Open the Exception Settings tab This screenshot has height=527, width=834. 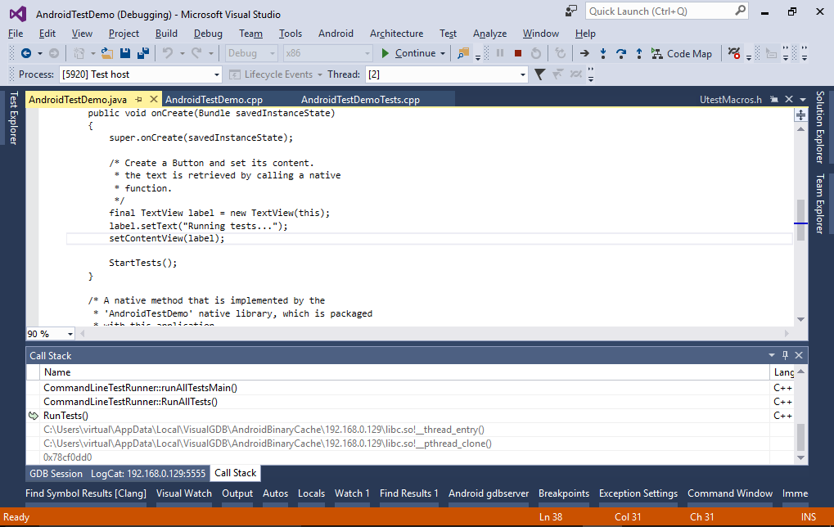tap(638, 493)
